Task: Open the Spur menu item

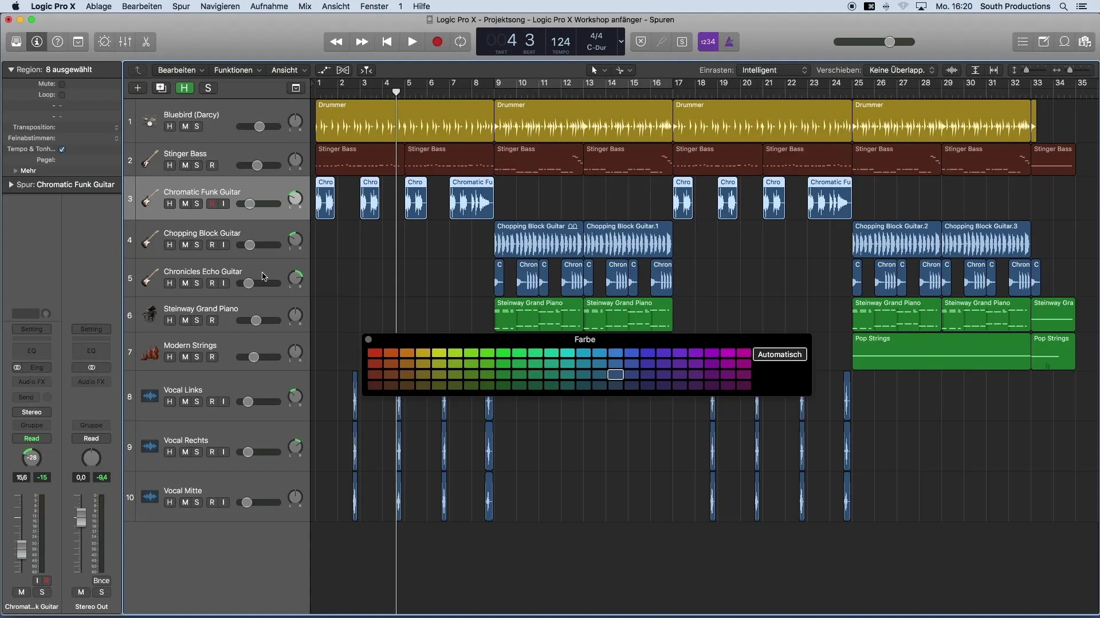Action: tap(180, 6)
